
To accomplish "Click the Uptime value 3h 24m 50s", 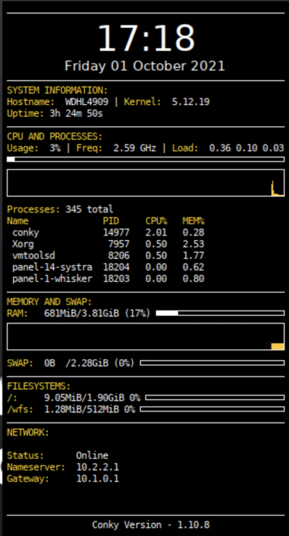I will tap(76, 114).
